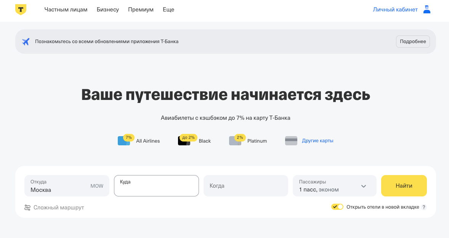
Task: Click the Подробнее button
Action: (x=413, y=42)
